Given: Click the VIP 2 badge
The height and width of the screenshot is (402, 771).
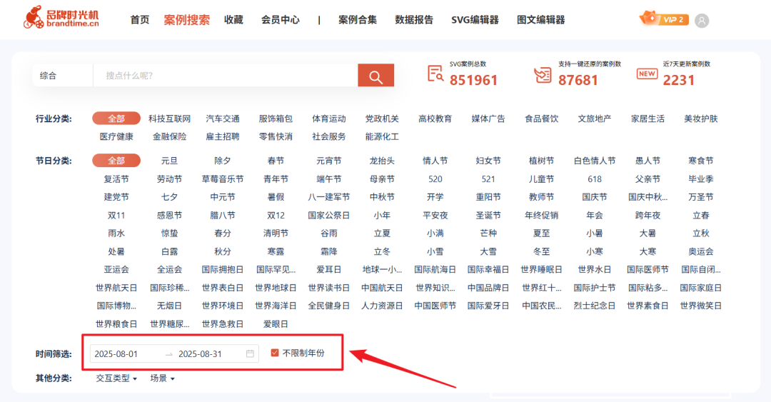Looking at the screenshot, I should point(664,19).
